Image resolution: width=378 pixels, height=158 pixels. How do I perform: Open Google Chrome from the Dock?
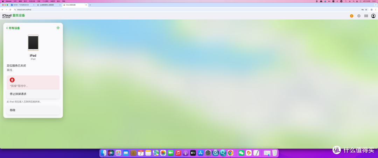[230, 153]
